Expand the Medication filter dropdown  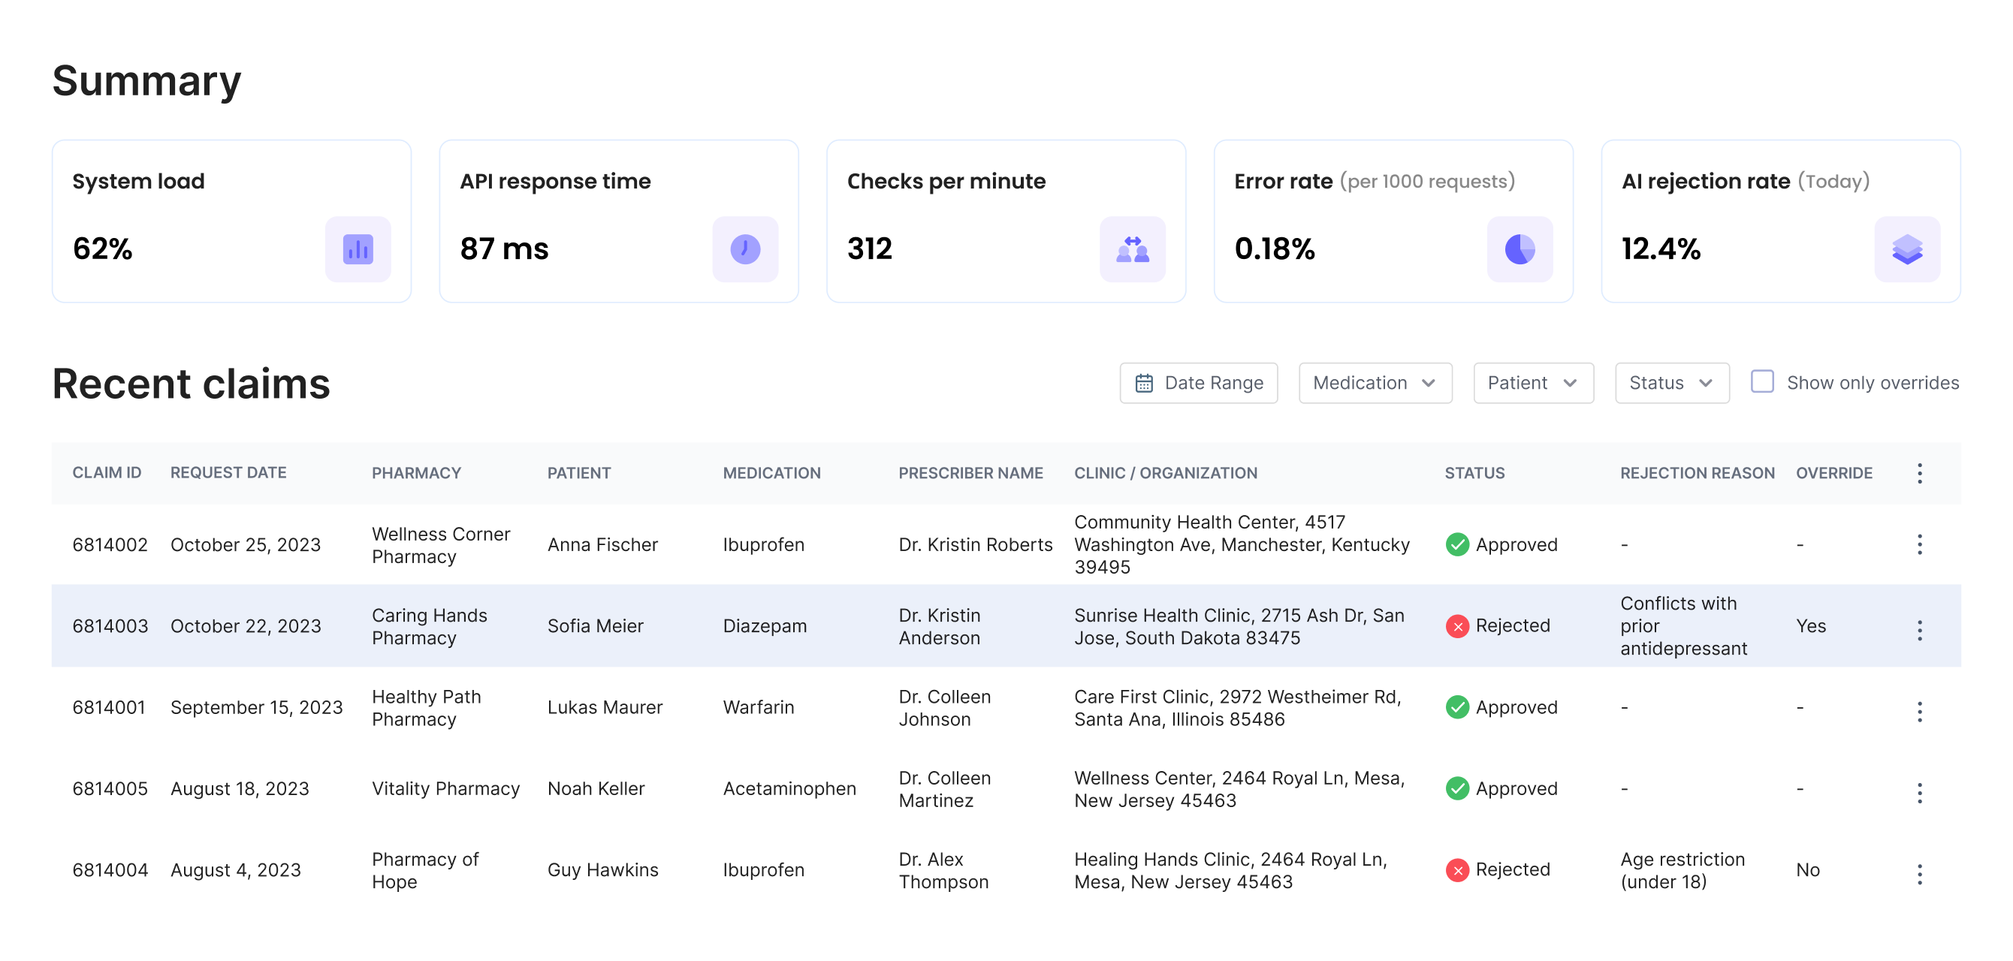click(1375, 383)
